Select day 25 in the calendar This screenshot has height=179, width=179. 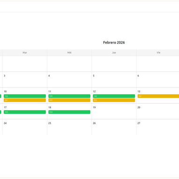(69, 127)
